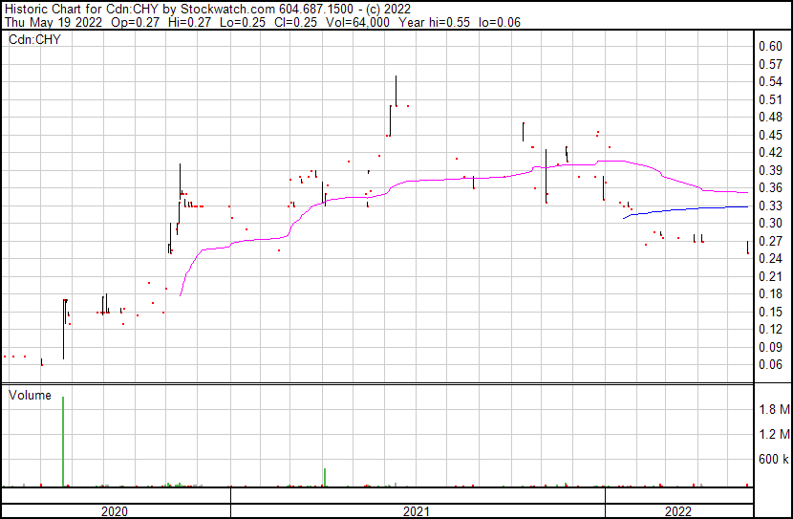Click the 'Thu May 19 2022' date text

click(54, 22)
